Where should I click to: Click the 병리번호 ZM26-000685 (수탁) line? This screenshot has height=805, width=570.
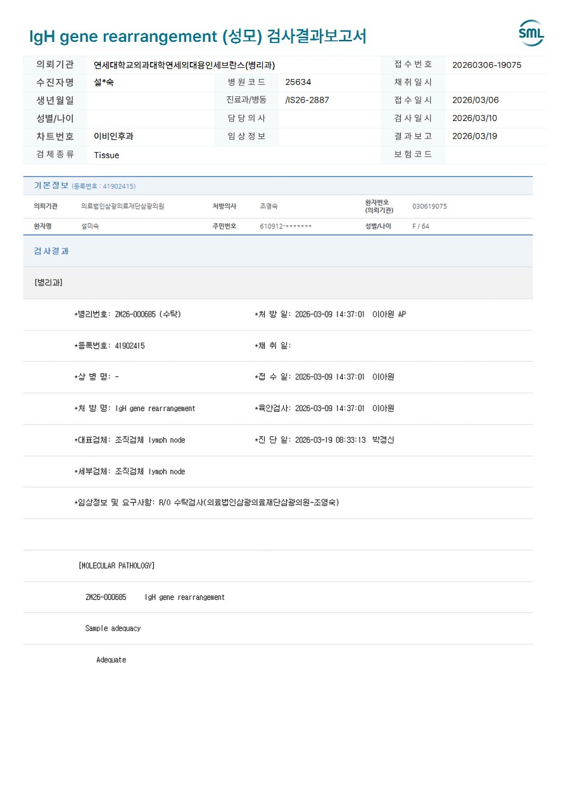coord(127,315)
